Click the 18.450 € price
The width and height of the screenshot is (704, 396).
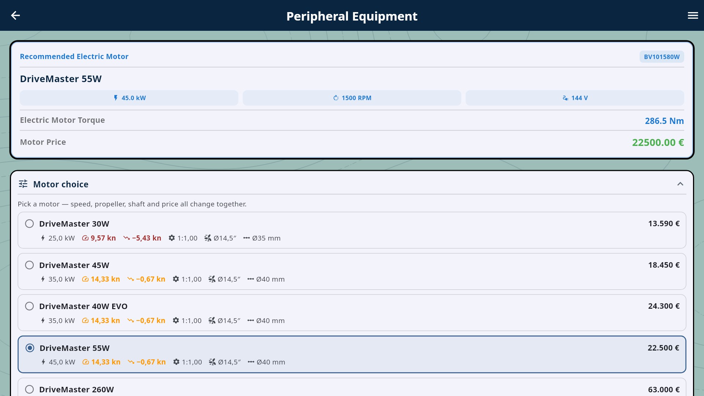coord(664,265)
